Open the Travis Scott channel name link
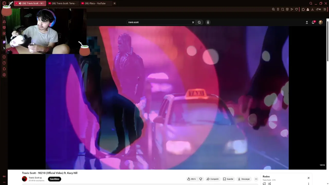This screenshot has height=185, width=329. click(34, 178)
